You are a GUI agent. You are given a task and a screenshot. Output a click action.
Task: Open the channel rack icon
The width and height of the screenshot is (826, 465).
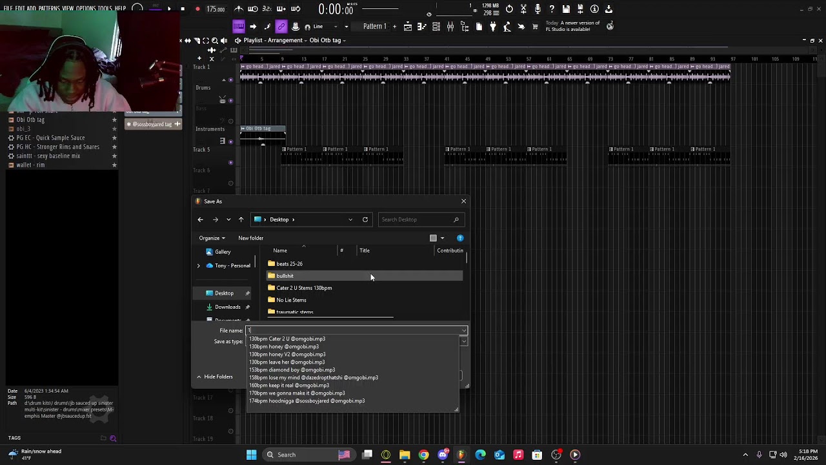pos(436,26)
